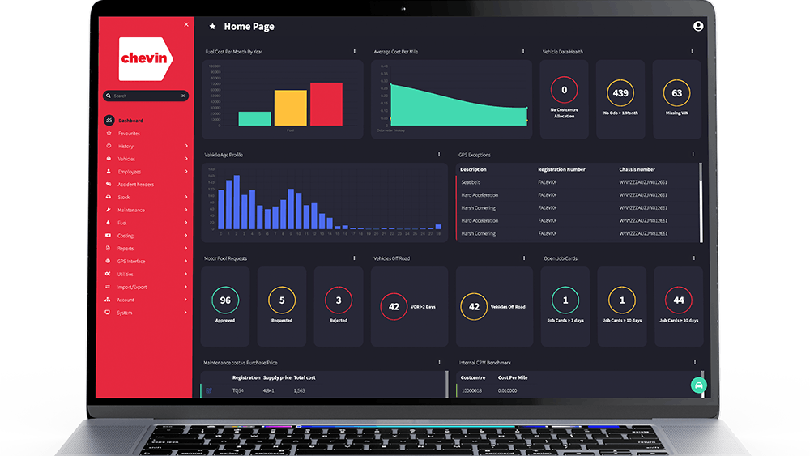Collapse the red sidebar with the X icon

point(186,24)
